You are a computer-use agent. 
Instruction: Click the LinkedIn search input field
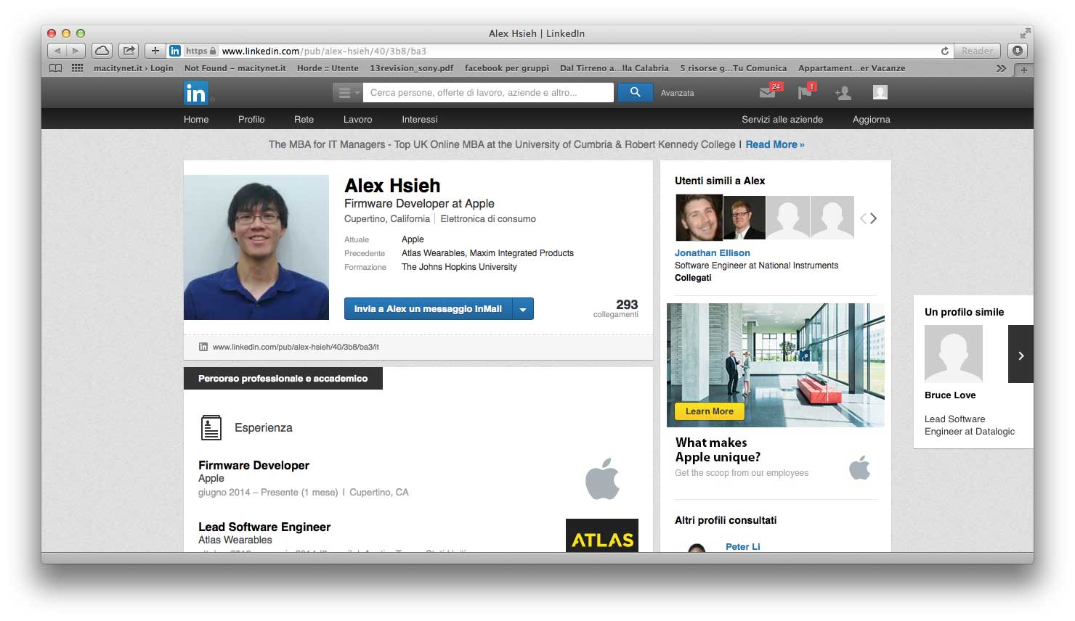(x=488, y=92)
